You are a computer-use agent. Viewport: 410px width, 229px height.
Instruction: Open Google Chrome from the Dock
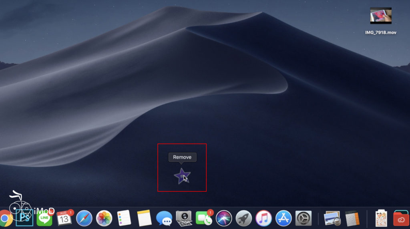point(5,218)
